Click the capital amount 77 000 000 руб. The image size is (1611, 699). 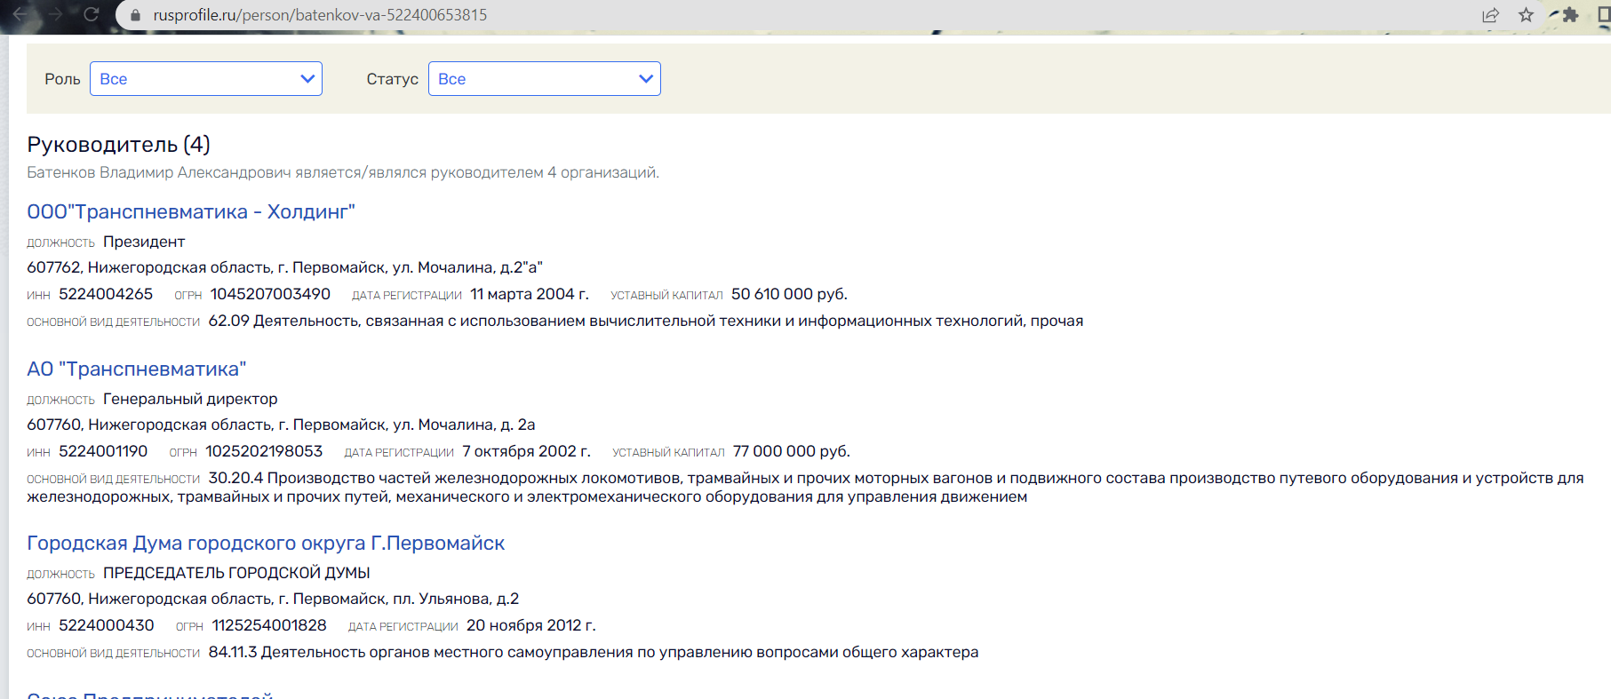[792, 451]
